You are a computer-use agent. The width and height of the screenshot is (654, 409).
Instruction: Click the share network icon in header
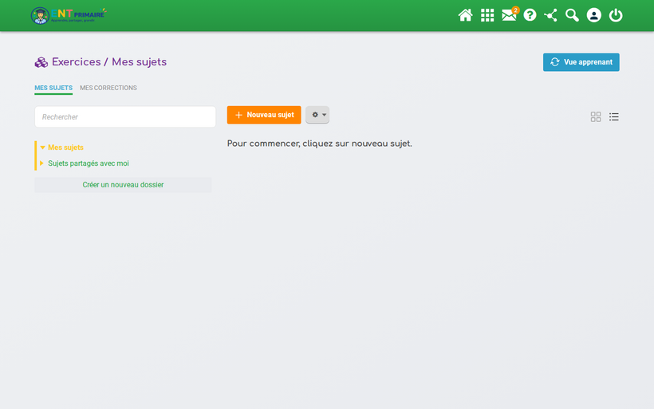click(550, 15)
